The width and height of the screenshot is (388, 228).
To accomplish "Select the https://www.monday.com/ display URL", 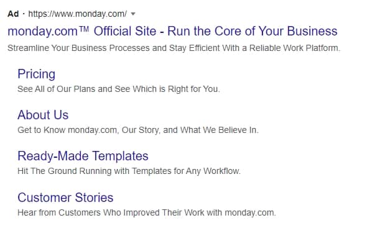I will click(78, 14).
